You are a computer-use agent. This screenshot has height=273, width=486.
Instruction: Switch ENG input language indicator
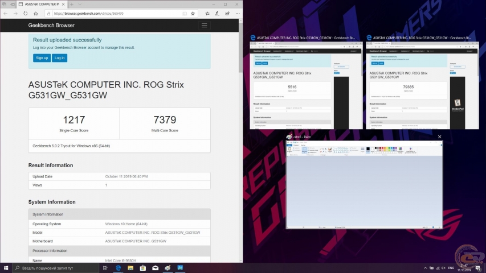[451, 268]
